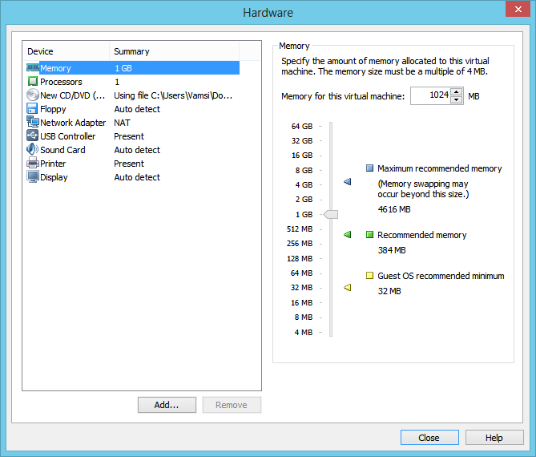Select the Printer row label
536x457 pixels.
click(x=53, y=164)
